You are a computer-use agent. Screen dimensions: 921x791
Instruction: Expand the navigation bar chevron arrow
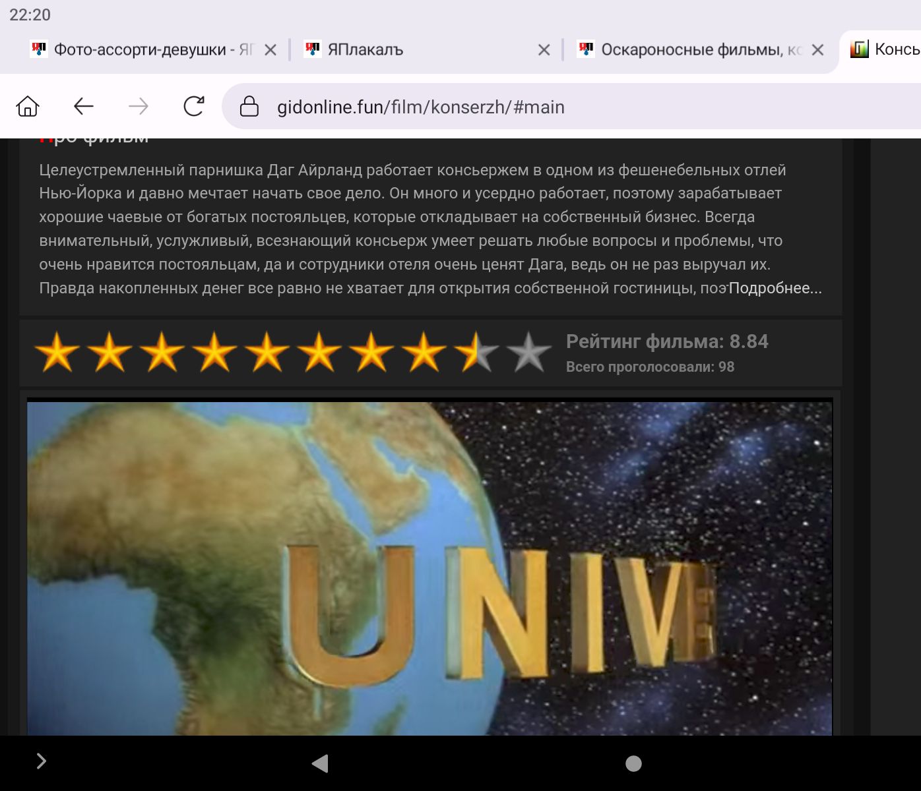coord(42,761)
